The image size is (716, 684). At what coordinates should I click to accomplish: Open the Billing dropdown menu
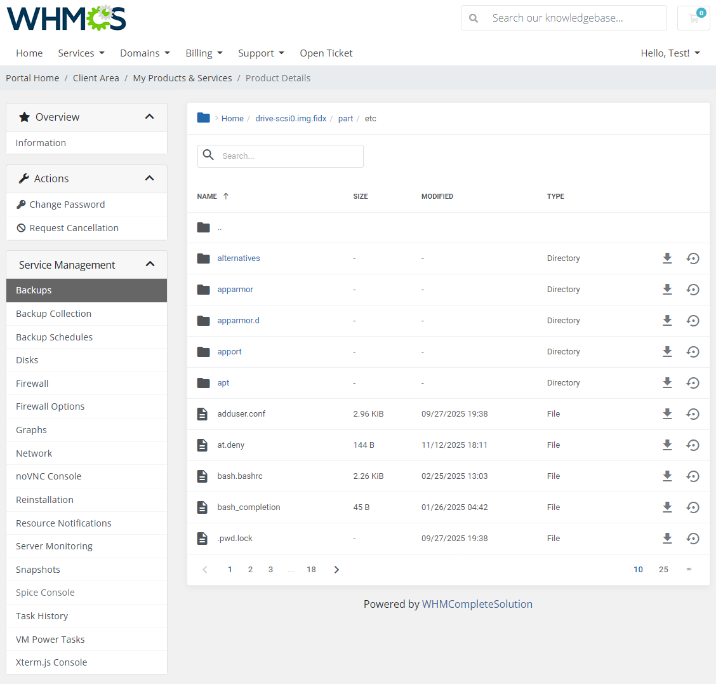click(204, 53)
